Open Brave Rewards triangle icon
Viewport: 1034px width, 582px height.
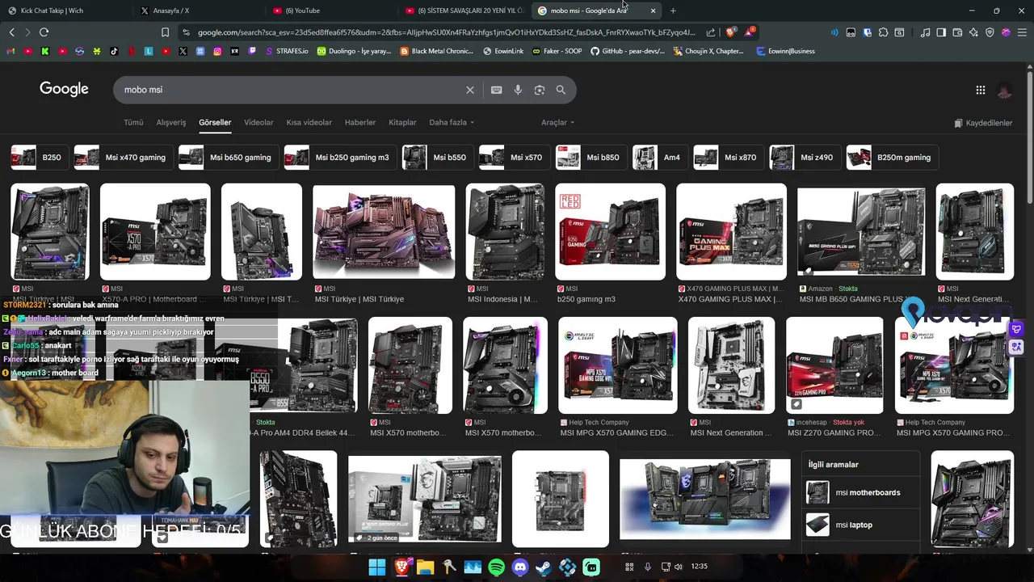pyautogui.click(x=750, y=32)
